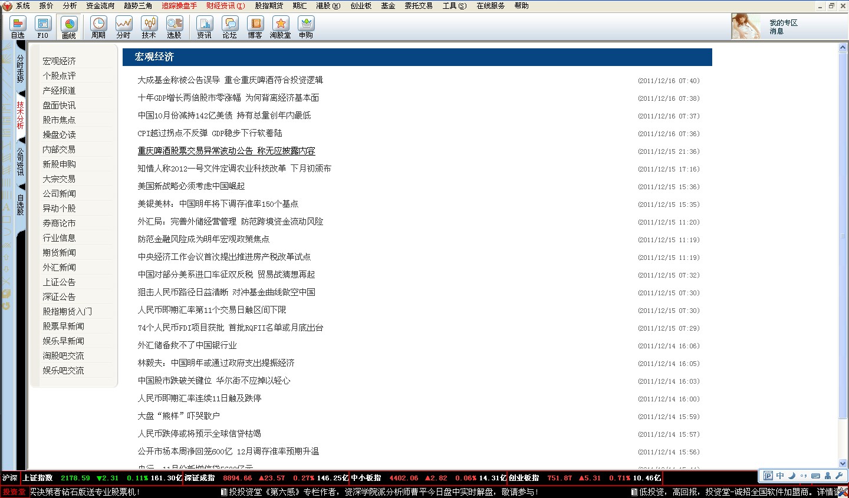Click the 我的专区 avatar thumbnail

[746, 27]
